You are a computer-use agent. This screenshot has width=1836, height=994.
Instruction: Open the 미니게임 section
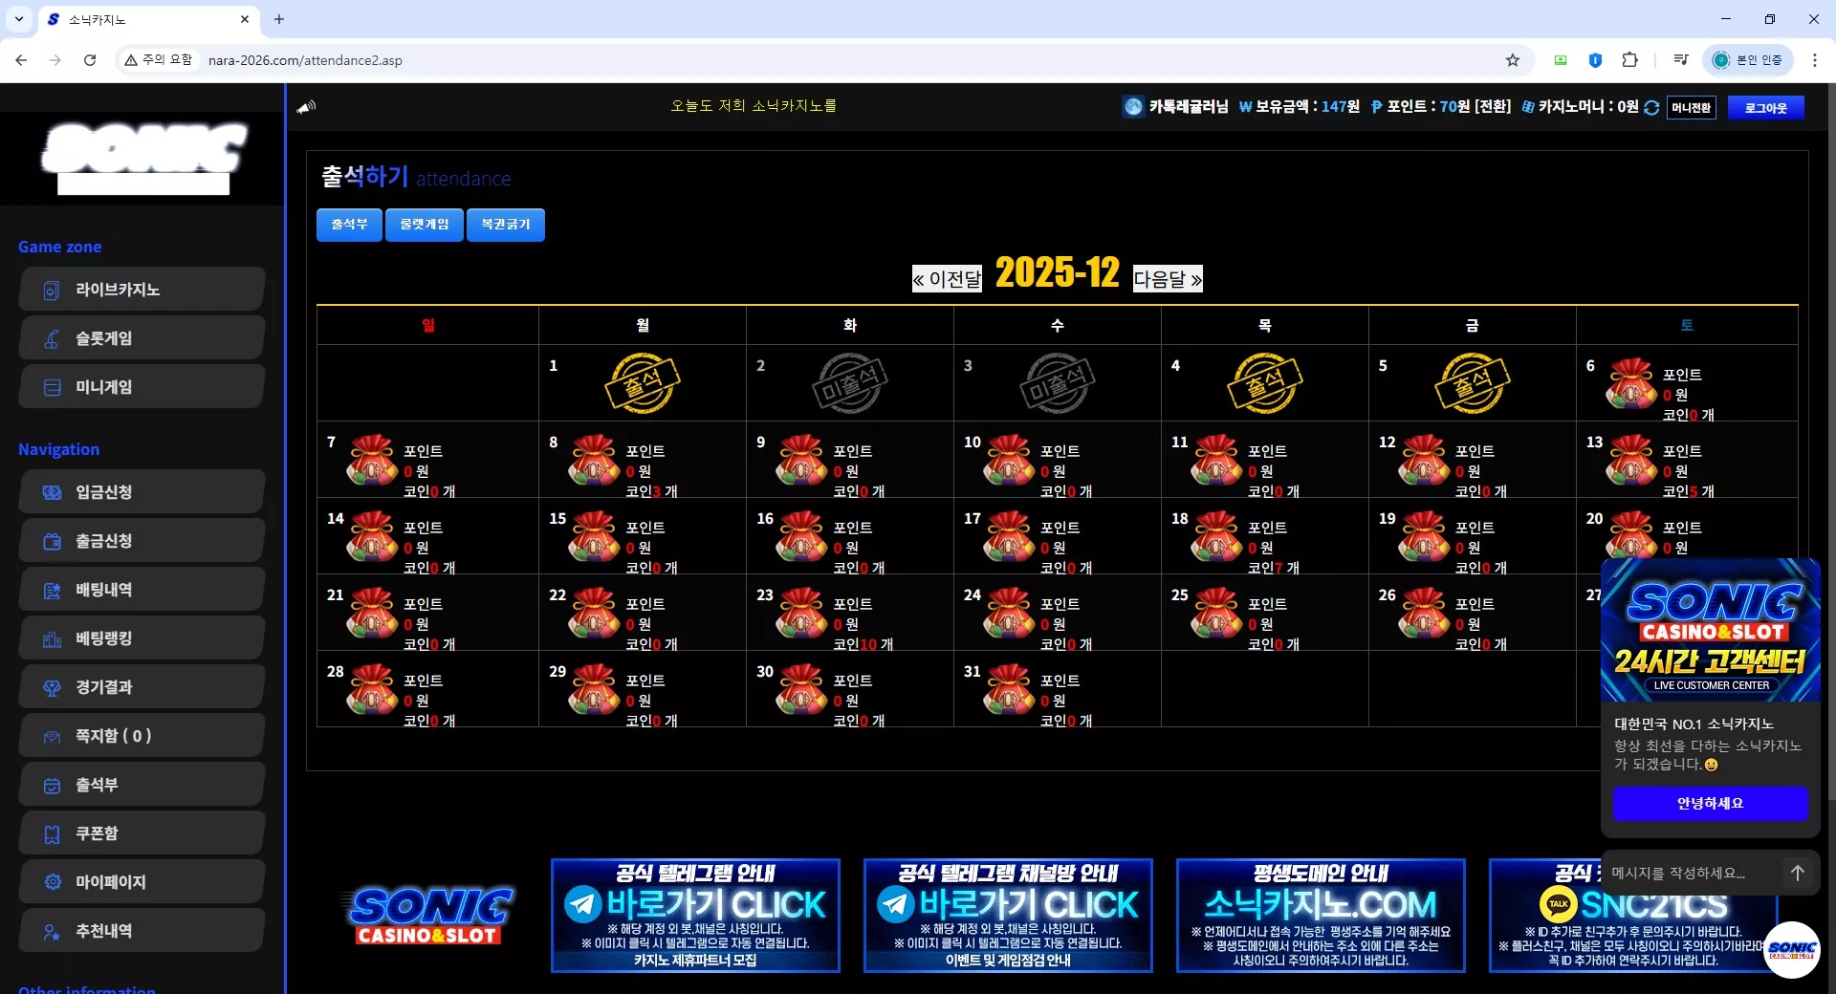tap(142, 386)
